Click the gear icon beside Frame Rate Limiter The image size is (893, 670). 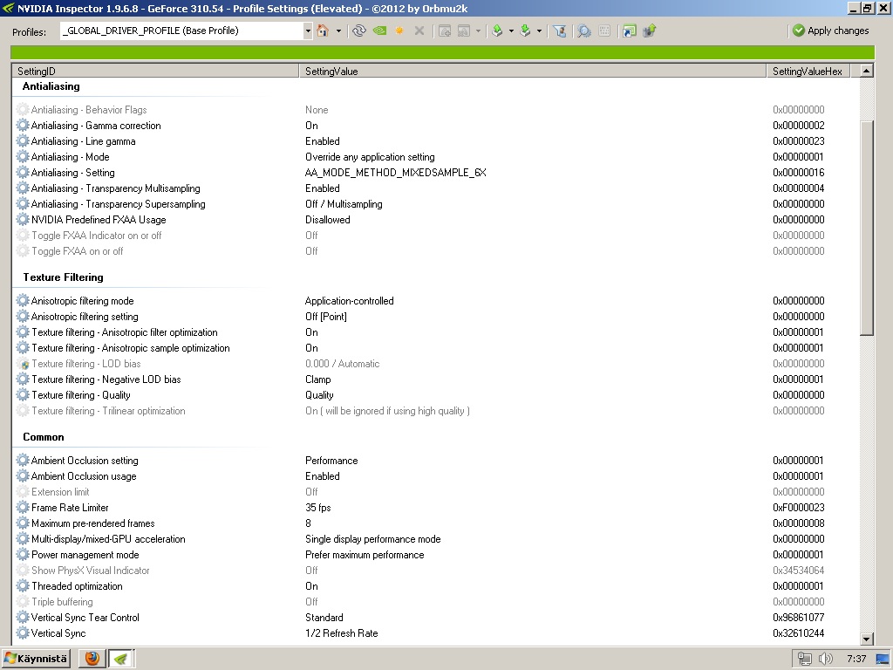[22, 508]
